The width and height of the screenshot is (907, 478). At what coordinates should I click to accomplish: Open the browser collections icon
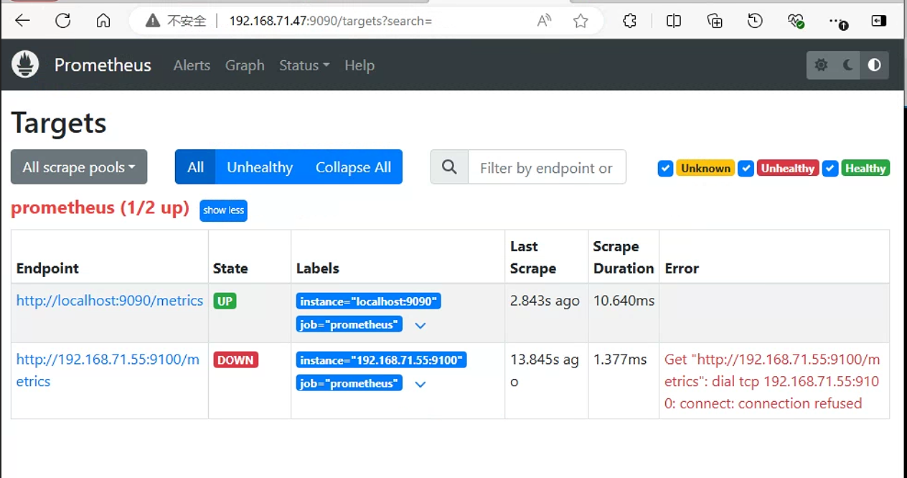(715, 21)
